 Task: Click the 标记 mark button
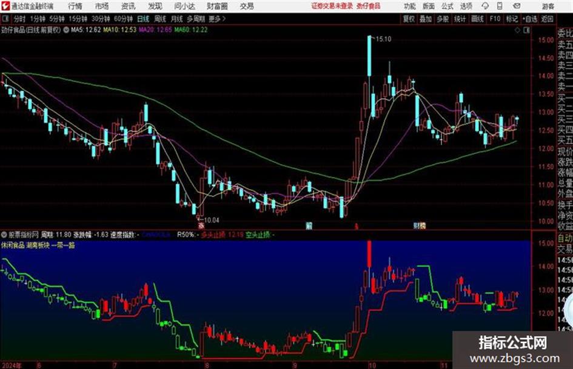coord(512,19)
